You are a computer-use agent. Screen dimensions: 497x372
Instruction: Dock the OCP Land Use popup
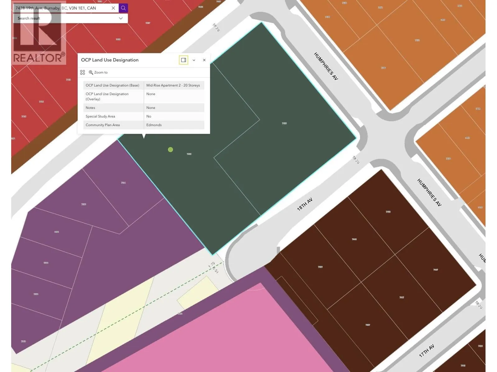coord(184,60)
